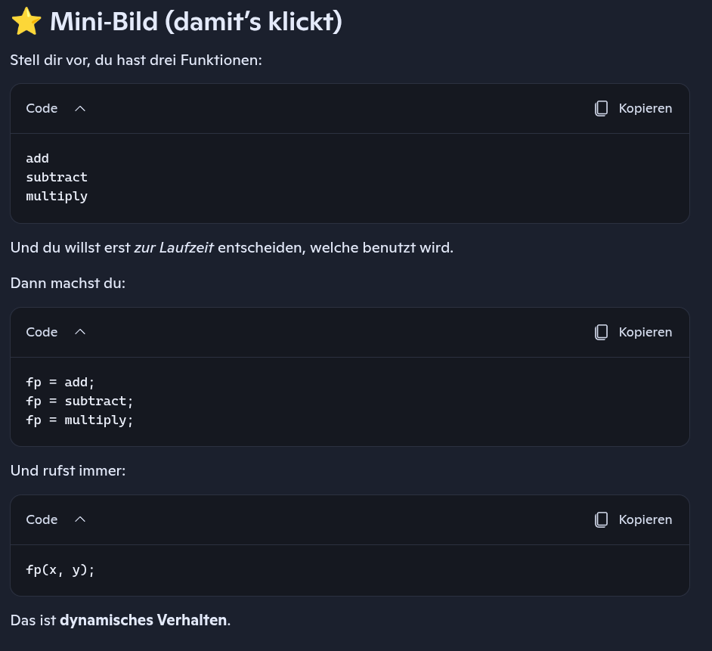Click the Code label above fp = add
This screenshot has width=712, height=651.
click(x=42, y=332)
